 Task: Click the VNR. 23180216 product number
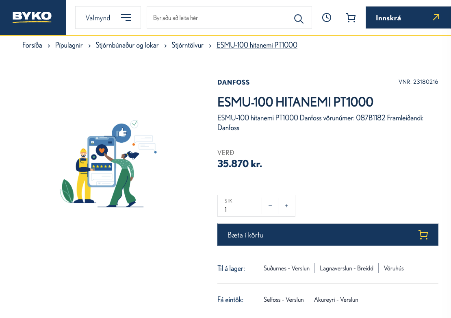[x=418, y=82]
